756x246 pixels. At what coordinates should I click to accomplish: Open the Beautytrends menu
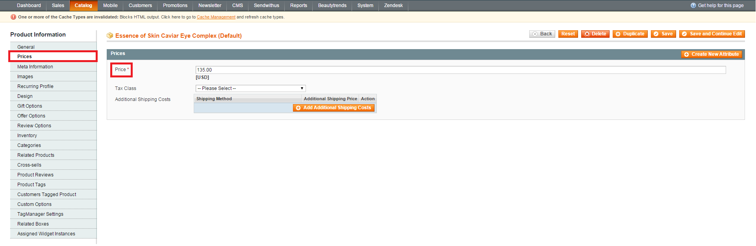[x=332, y=6]
